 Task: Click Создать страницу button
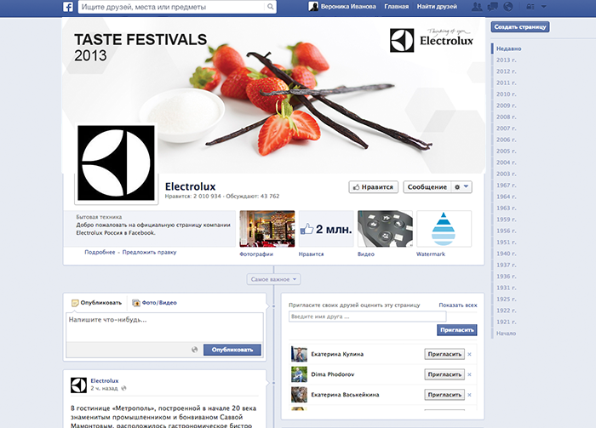coord(520,27)
